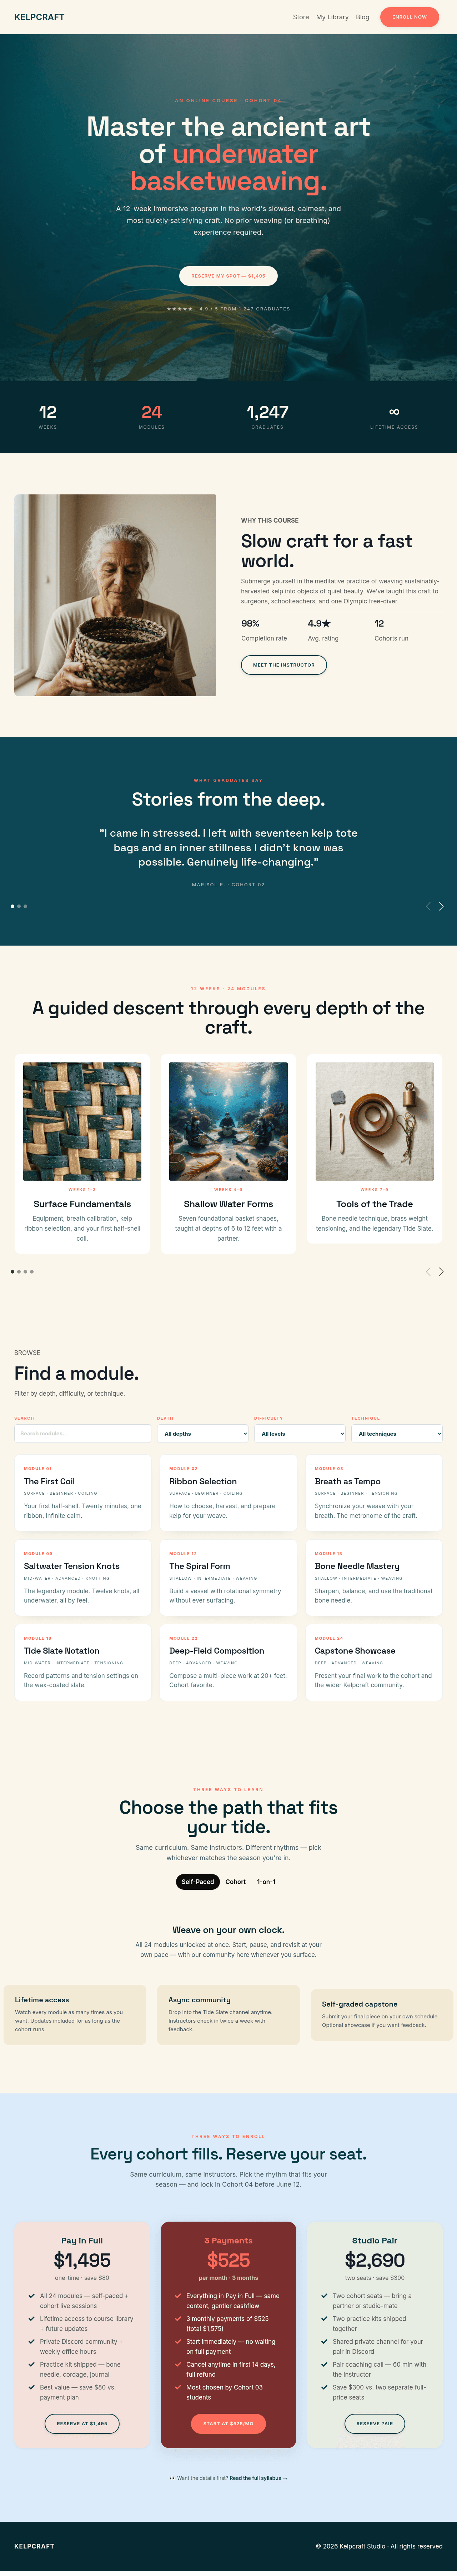Click the curriculum carousel next arrow

coord(441,1272)
